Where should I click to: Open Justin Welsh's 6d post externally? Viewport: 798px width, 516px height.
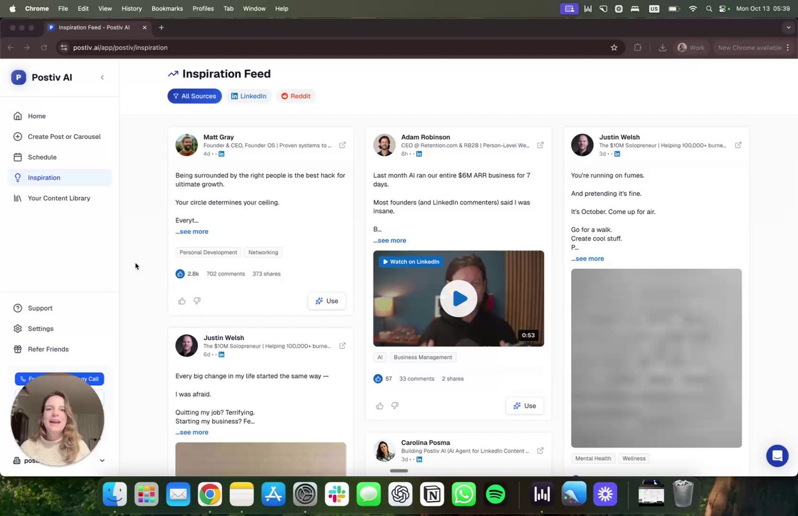tap(342, 346)
